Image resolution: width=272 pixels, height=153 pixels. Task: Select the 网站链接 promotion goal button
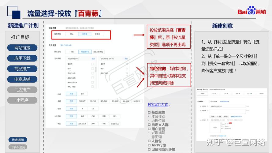click(22, 48)
